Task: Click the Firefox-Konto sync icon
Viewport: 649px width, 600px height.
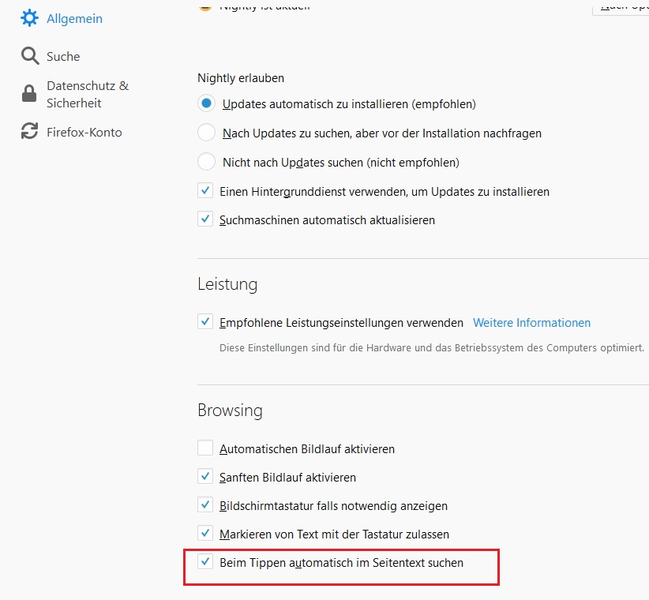Action: (x=29, y=132)
